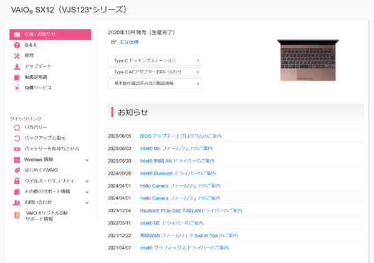Click the recovery circle icon beside リカバリー
Image resolution: width=374 pixels, height=263 pixels.
(17, 127)
